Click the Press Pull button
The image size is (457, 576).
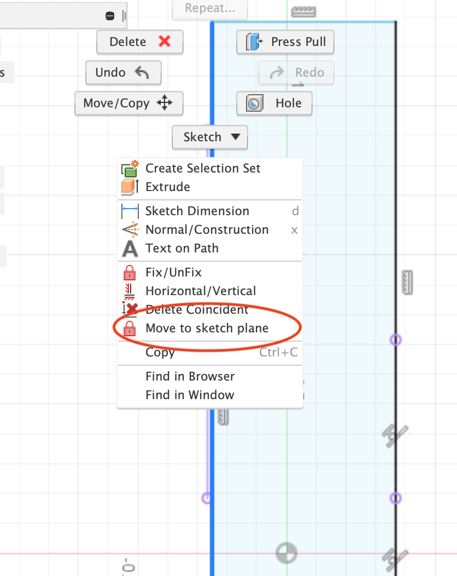[x=285, y=42]
